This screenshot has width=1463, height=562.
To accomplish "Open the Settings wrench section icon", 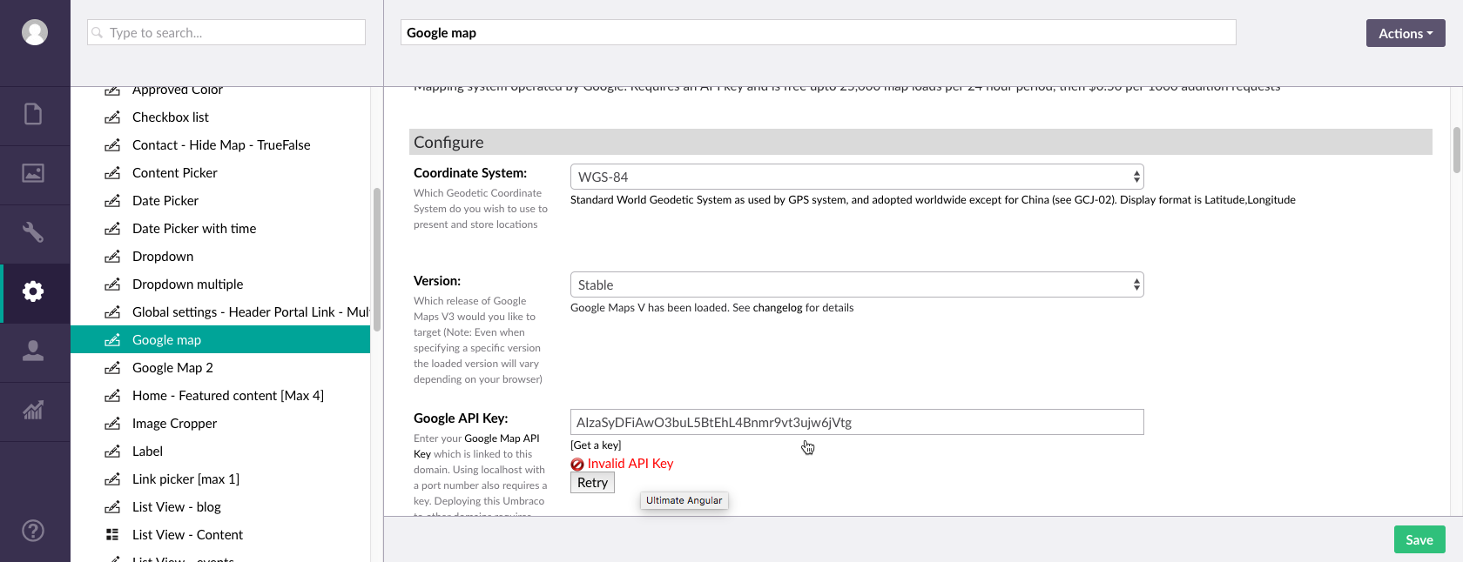I will coord(33,232).
